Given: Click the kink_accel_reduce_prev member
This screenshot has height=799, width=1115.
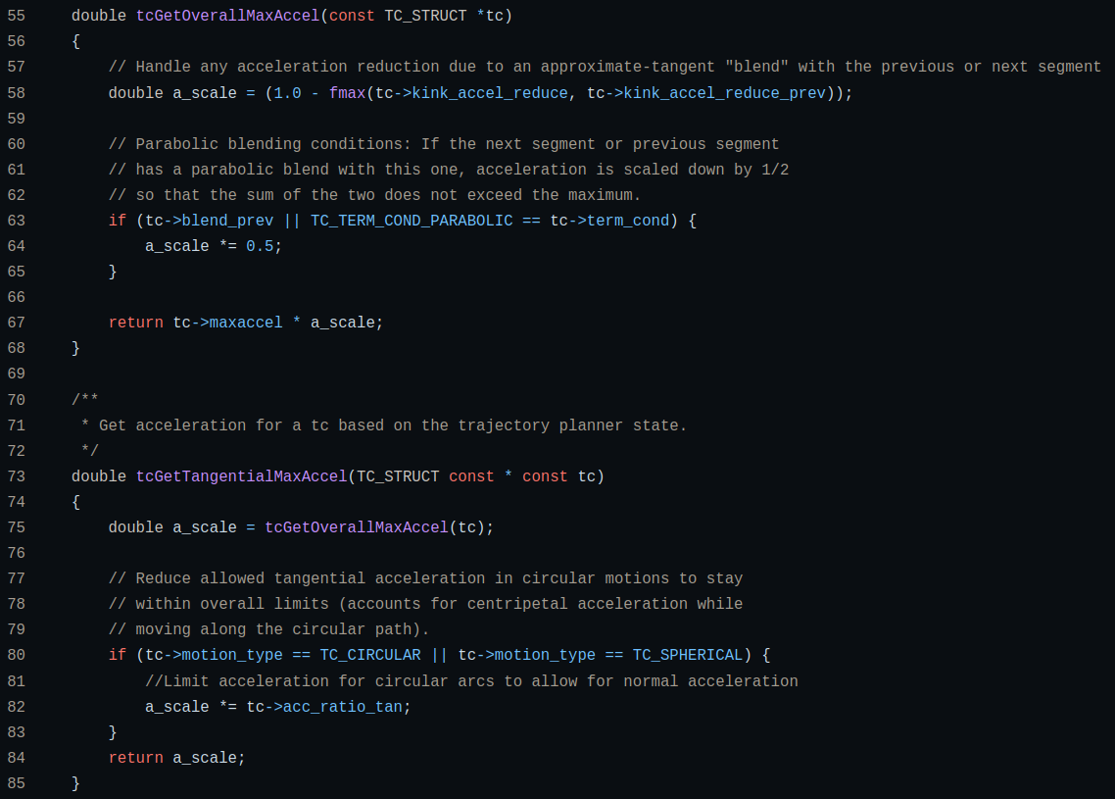Looking at the screenshot, I should [725, 93].
